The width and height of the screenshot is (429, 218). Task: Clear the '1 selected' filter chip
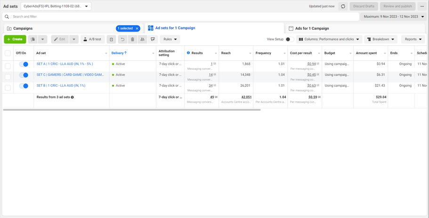tap(137, 29)
